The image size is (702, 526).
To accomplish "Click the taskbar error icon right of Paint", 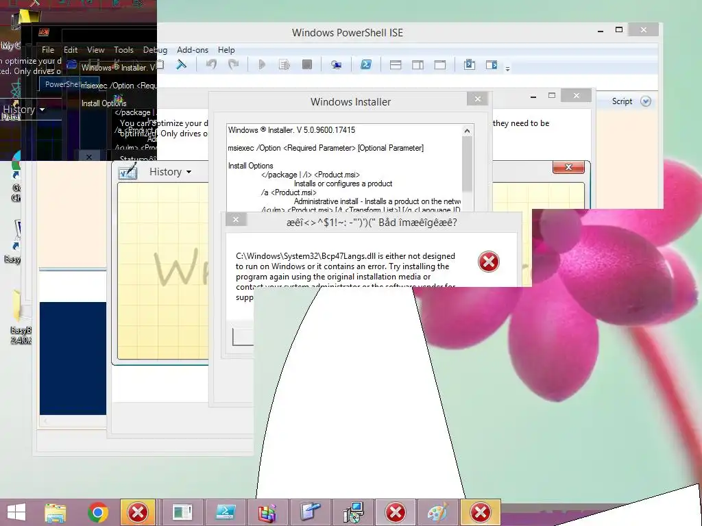I will 481,512.
